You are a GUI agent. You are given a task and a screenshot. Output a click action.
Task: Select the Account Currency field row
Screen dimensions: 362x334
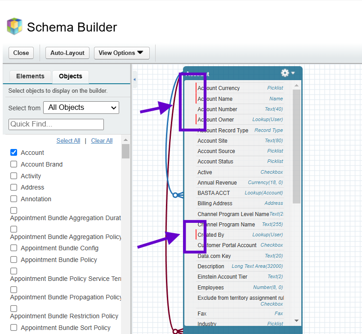[x=240, y=88]
